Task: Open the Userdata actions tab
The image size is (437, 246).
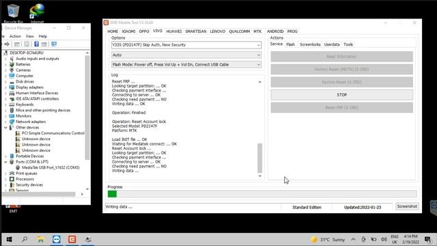Action: tap(332, 44)
